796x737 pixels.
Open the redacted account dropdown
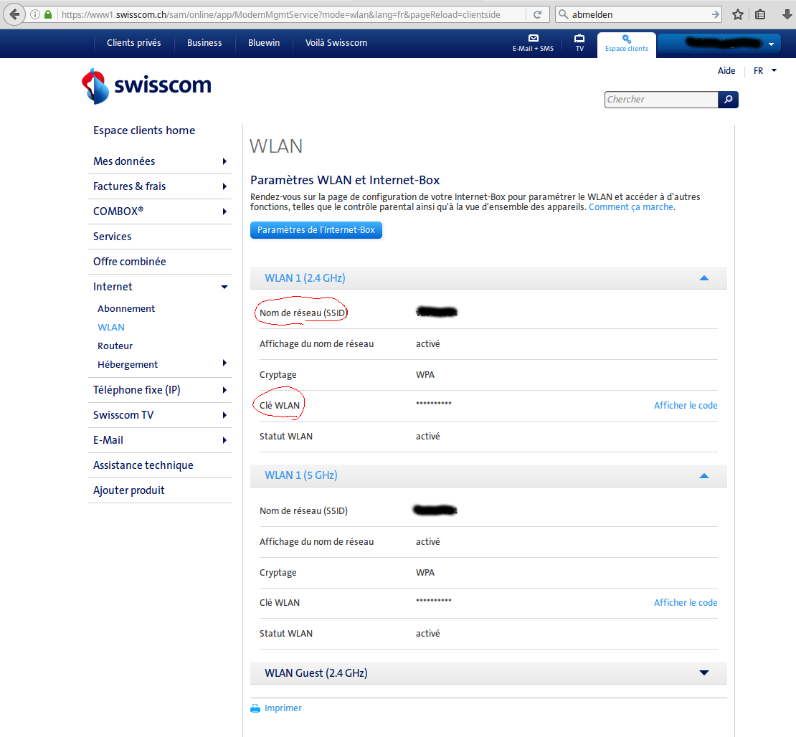719,44
